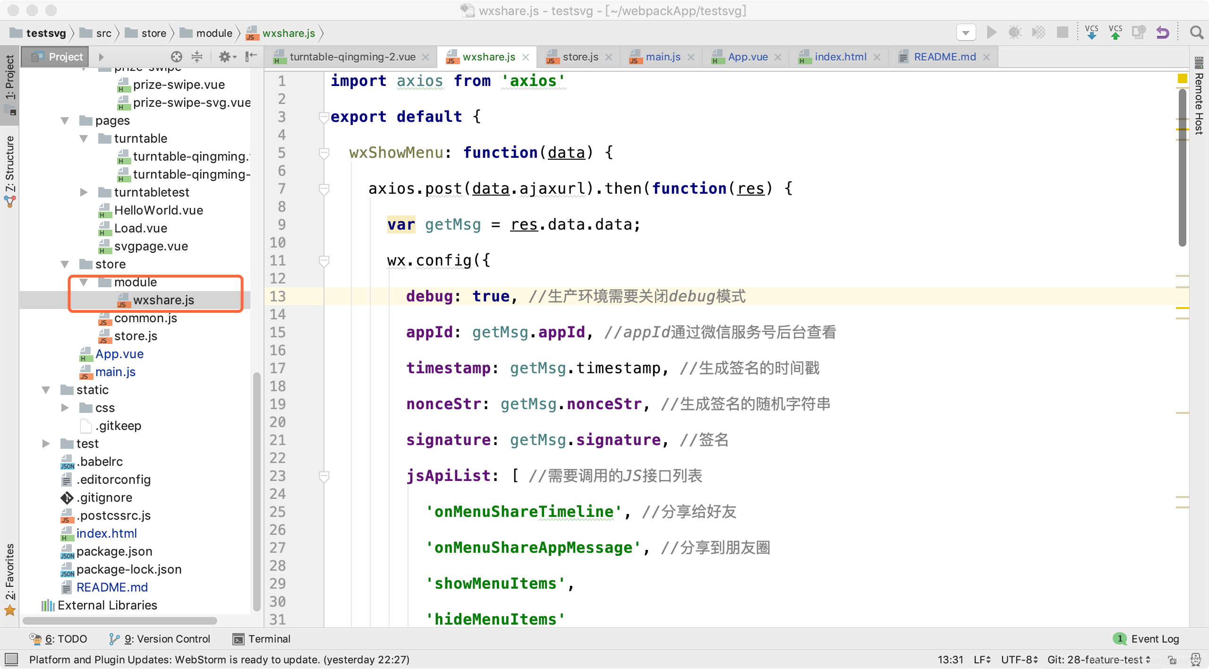The width and height of the screenshot is (1209, 669).
Task: Click the VCS Update Project icon
Action: tap(1091, 33)
